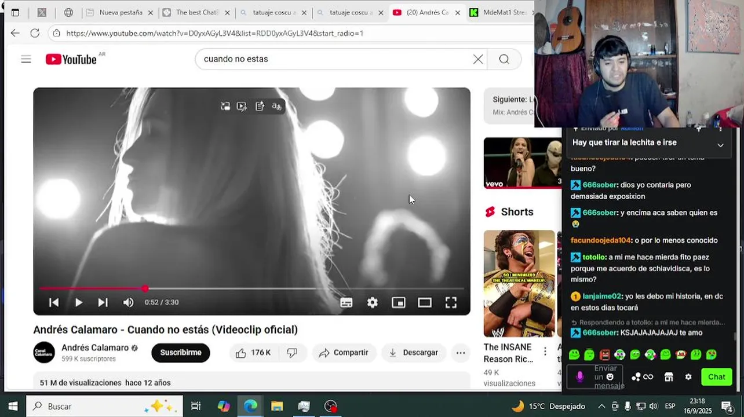Open The INSANE Reason Ric short thumbnail

519,284
